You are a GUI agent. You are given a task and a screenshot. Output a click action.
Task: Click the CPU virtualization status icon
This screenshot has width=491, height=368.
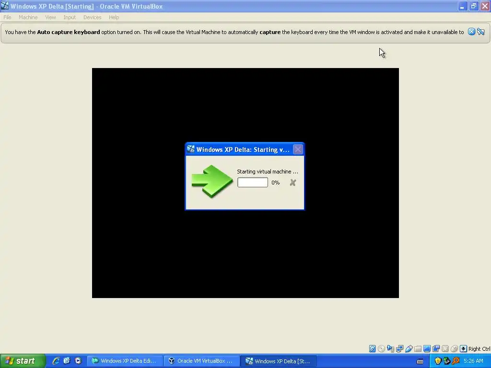pos(445,349)
